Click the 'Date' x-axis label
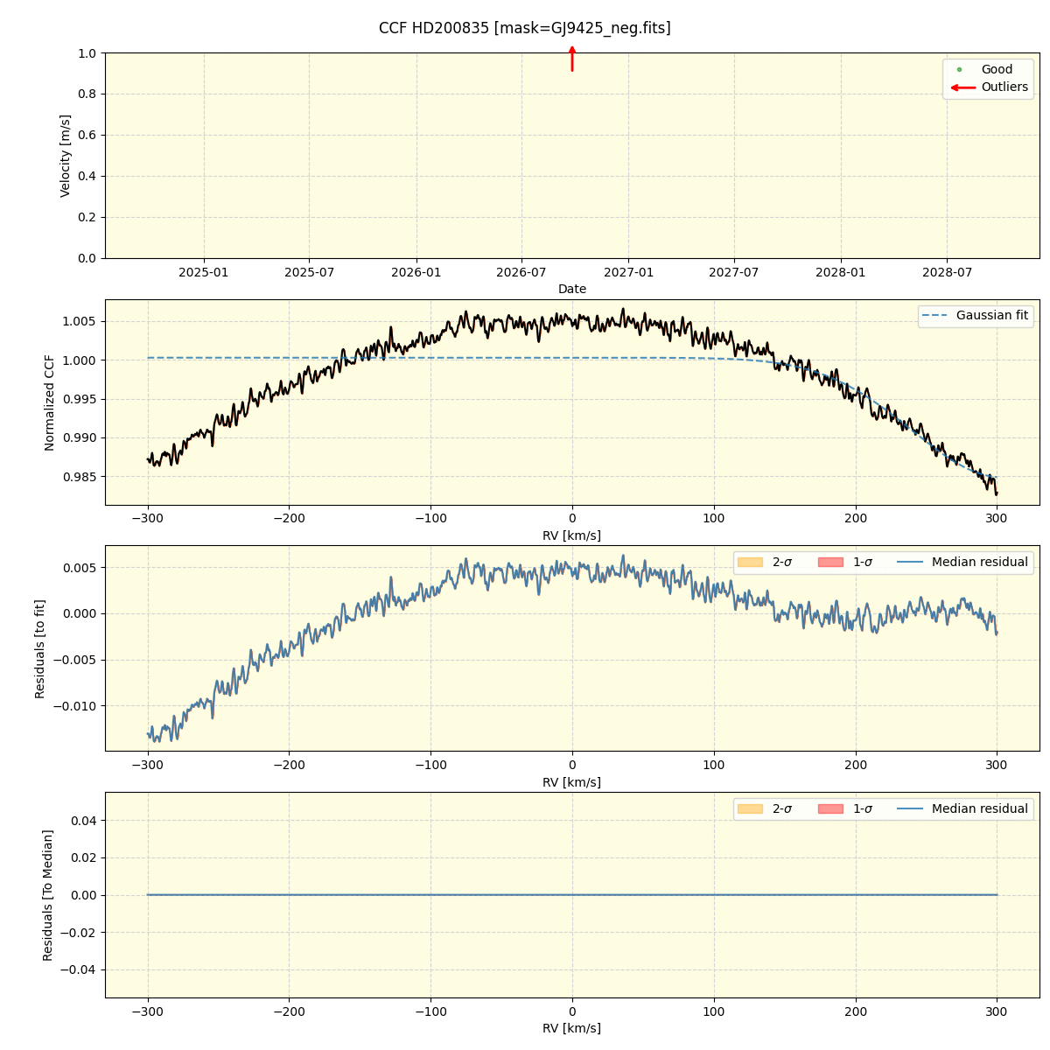This screenshot has width=1050, height=1050. (x=572, y=289)
